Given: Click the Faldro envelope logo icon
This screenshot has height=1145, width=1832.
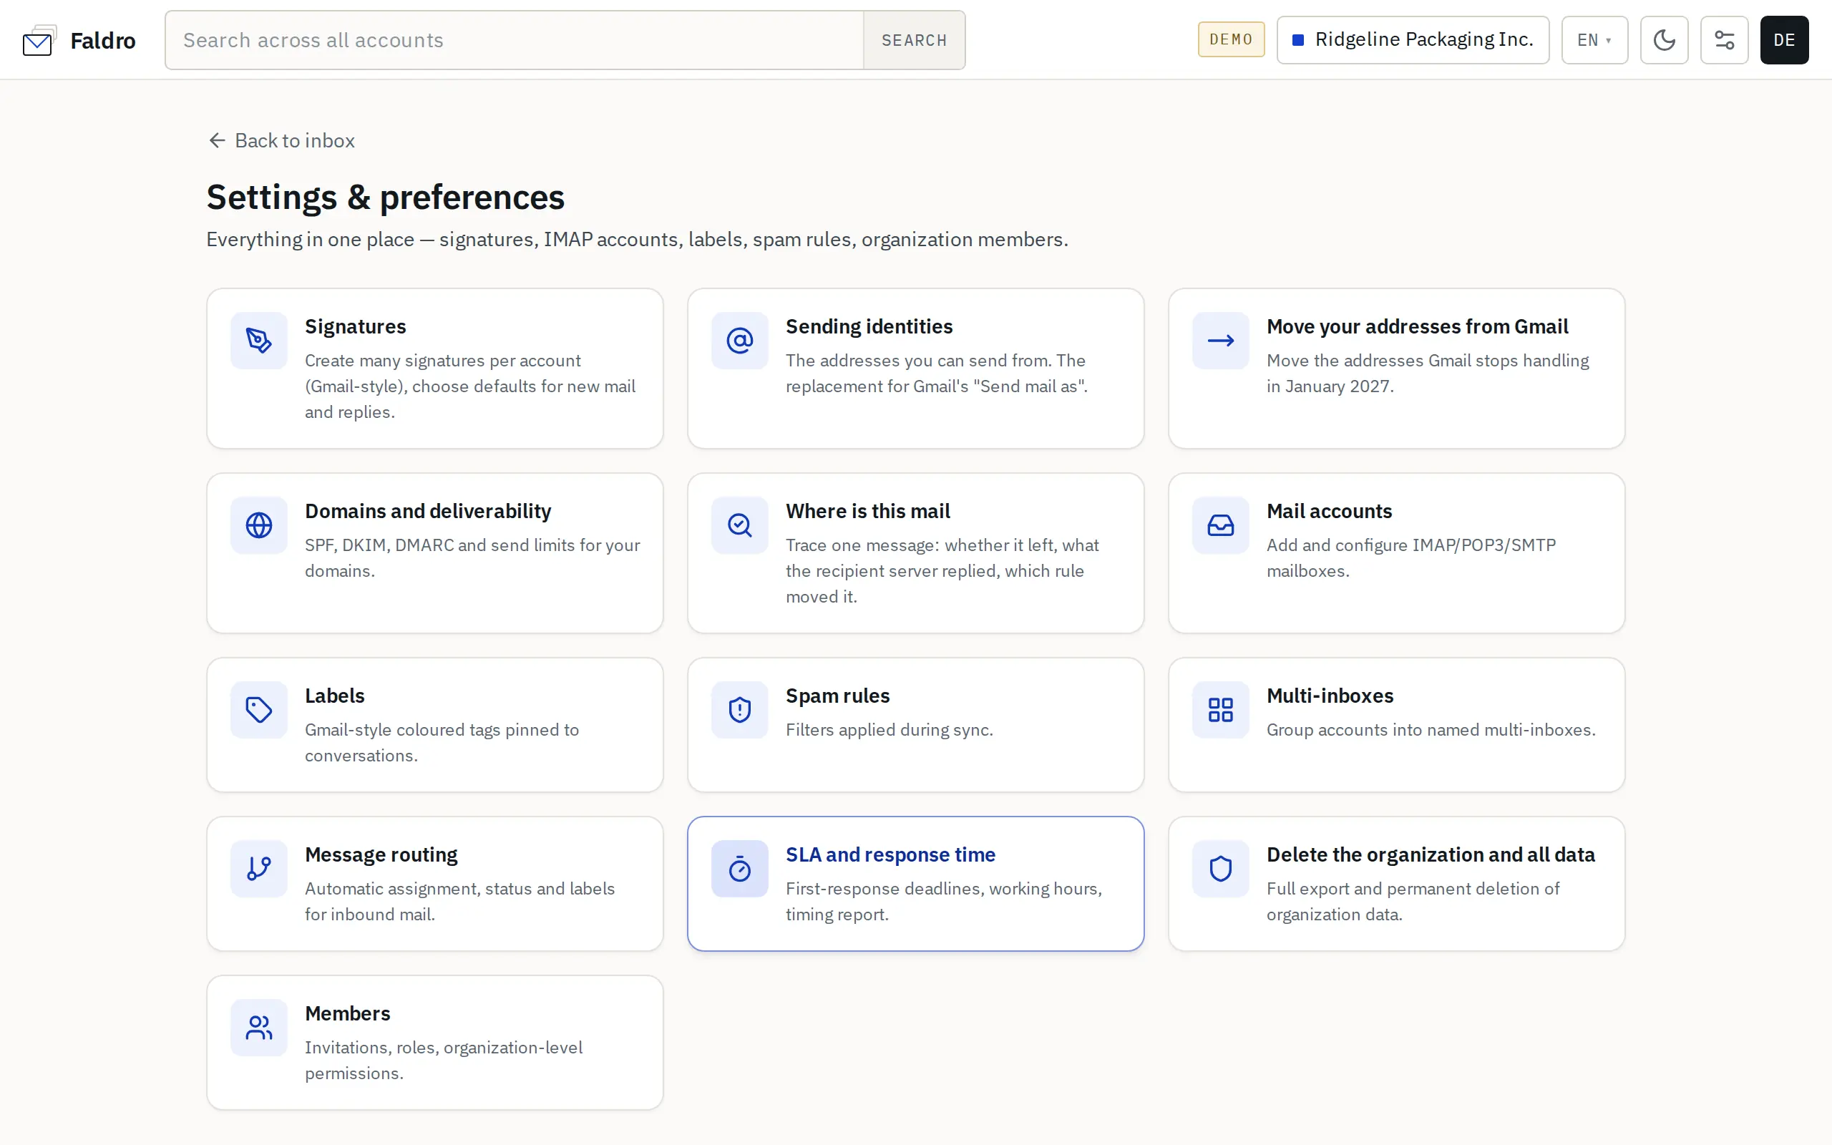Looking at the screenshot, I should click(x=39, y=41).
